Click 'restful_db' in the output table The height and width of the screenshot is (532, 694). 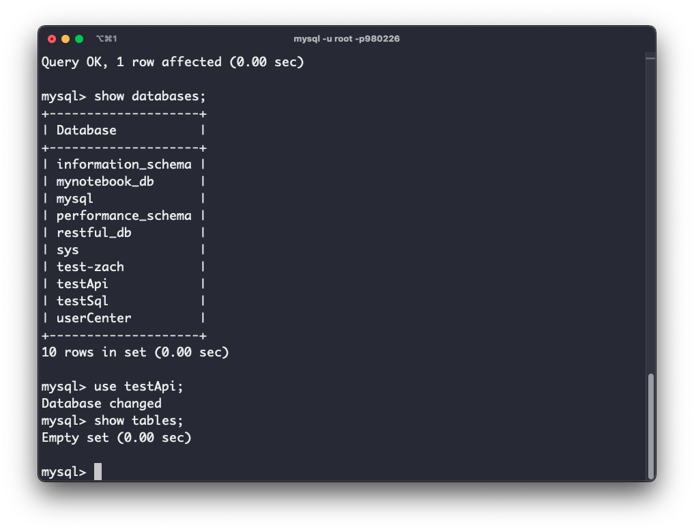point(93,233)
